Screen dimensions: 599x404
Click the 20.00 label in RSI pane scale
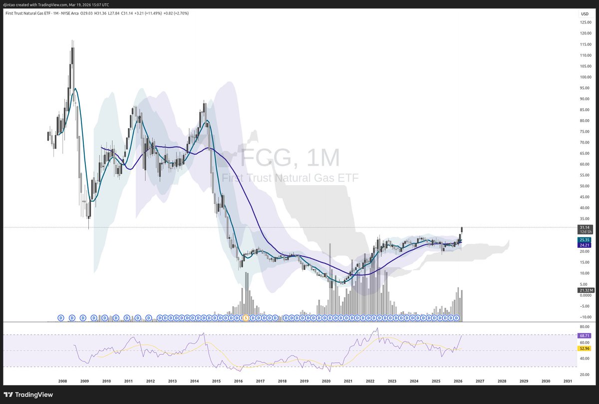(586, 374)
